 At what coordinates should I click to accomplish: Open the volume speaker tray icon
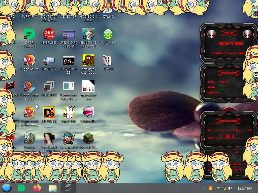click(x=230, y=188)
